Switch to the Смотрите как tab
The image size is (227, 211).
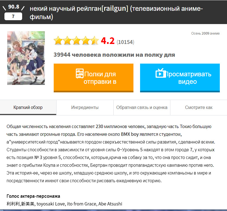[x=199, y=108]
